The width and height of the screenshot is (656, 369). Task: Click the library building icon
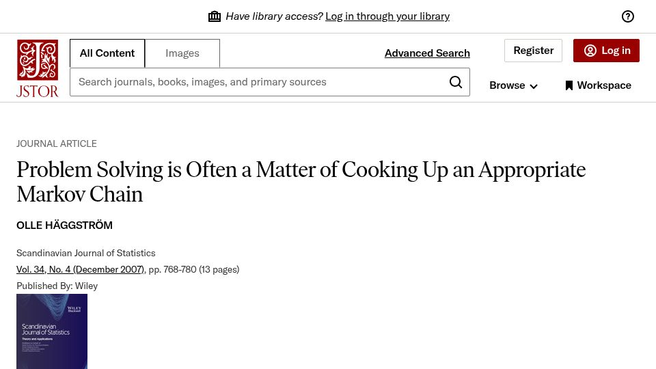(214, 16)
